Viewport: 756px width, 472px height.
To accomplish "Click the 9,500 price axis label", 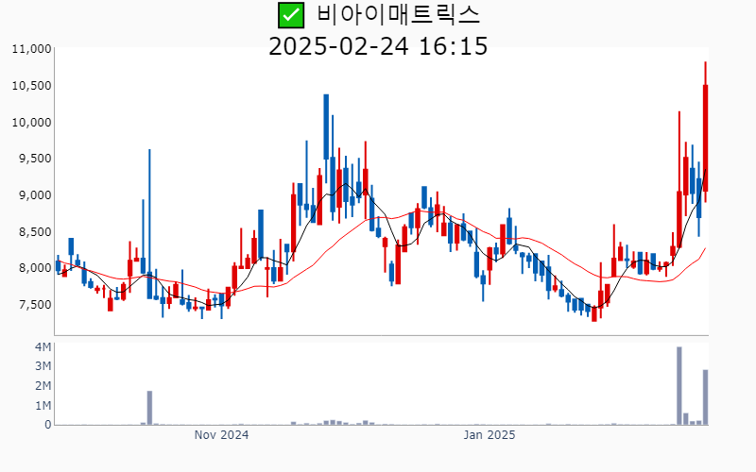I will click(x=35, y=159).
